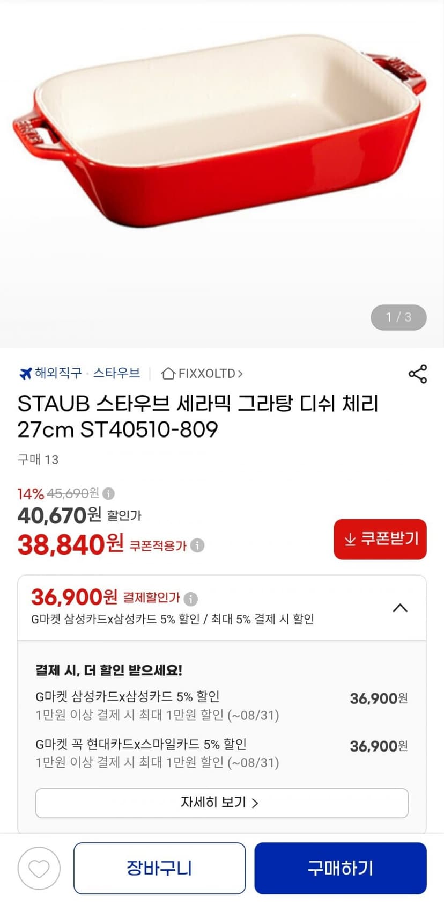
Task: Open FIXXOLTD seller home icon
Action: 168,373
